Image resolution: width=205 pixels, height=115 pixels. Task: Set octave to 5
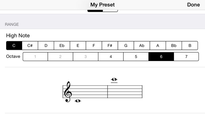coord(136,57)
